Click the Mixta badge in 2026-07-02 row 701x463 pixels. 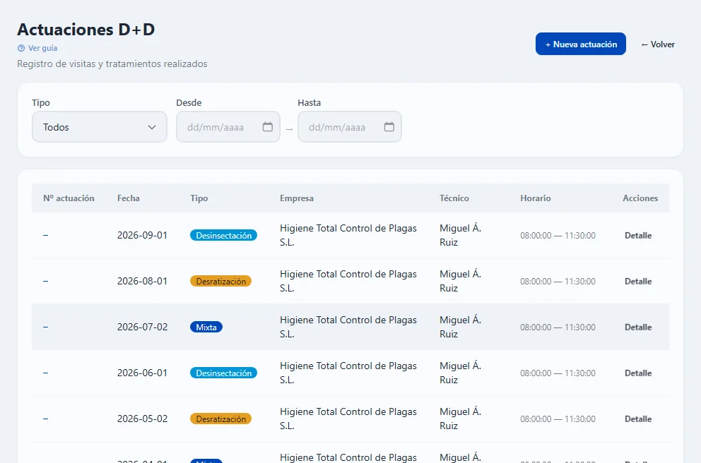(x=206, y=327)
